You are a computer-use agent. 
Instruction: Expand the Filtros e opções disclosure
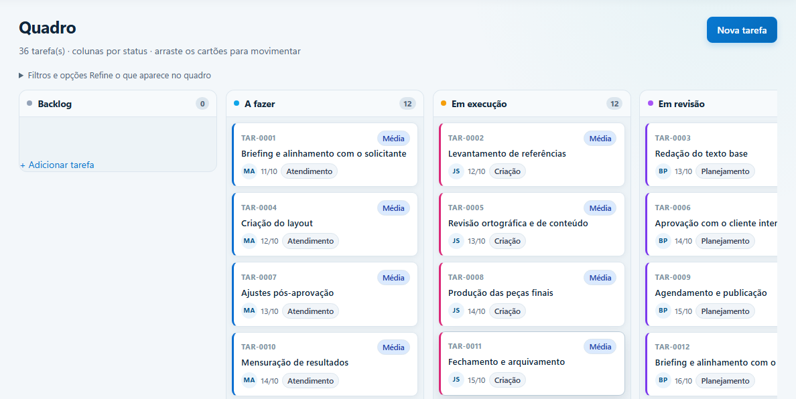(x=115, y=76)
